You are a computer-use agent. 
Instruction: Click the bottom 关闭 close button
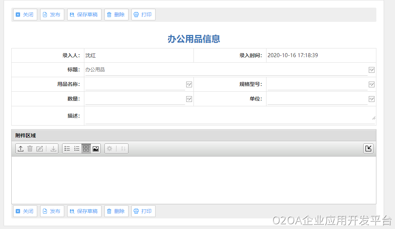coord(25,211)
